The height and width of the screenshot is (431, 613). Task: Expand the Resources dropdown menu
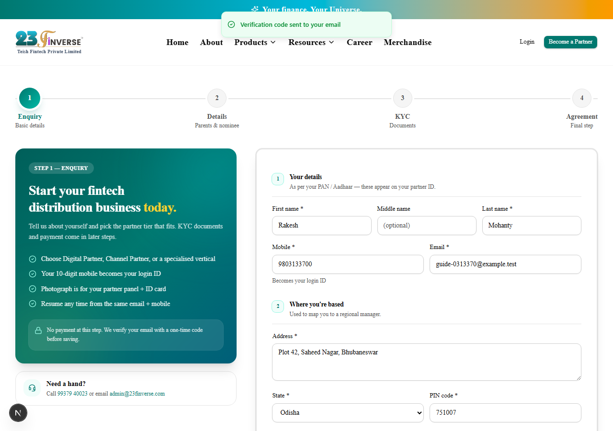pos(311,42)
